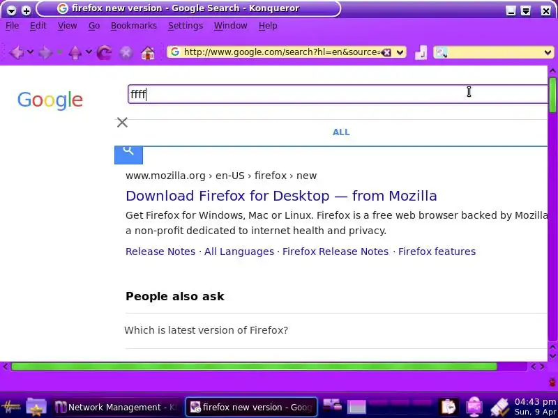The image size is (558, 418).
Task: Click the vertical scrollbar thumb
Action: point(552,95)
